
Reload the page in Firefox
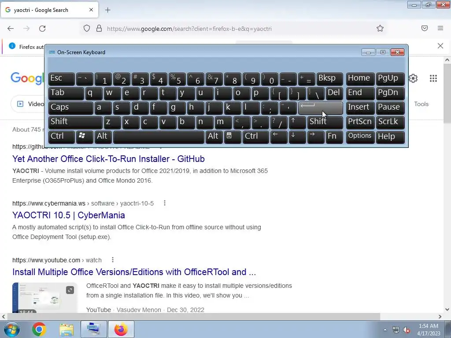[42, 29]
